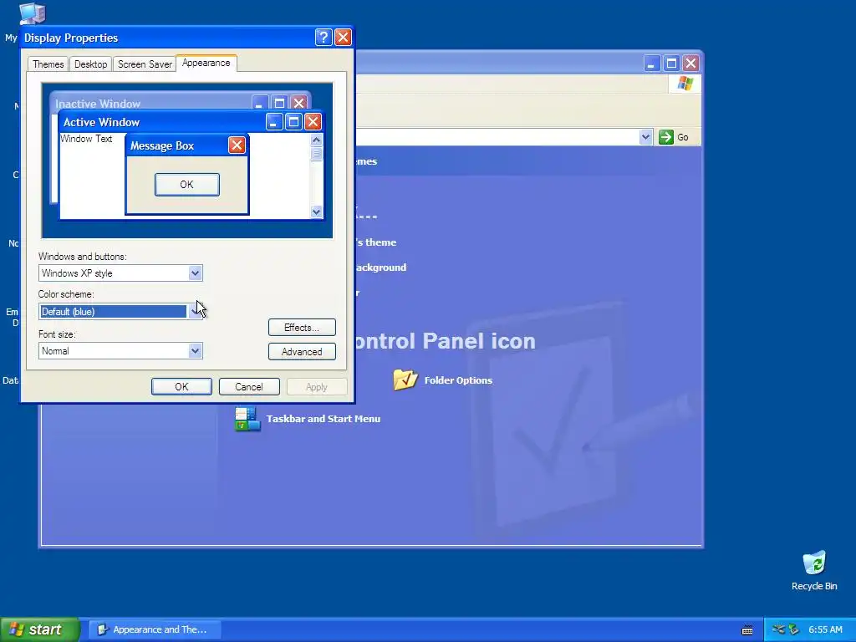Click the Inactive Window preview title
The width and height of the screenshot is (856, 642).
point(98,104)
